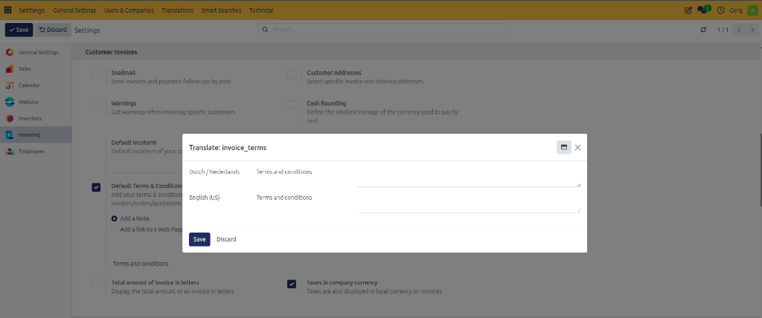This screenshot has width=762, height=318.
Task: Open the Users & Companies menu
Action: click(x=129, y=10)
